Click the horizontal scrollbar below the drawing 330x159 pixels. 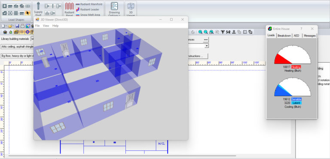122,156
